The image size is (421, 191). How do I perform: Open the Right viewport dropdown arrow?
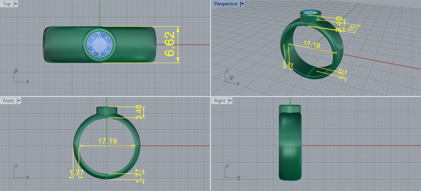pyautogui.click(x=230, y=100)
